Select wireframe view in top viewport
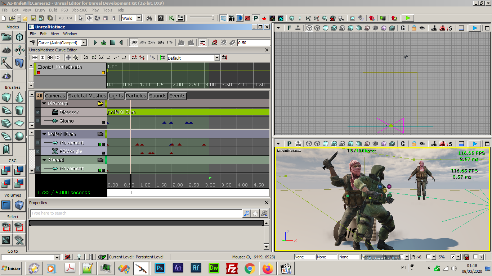 click(309, 28)
